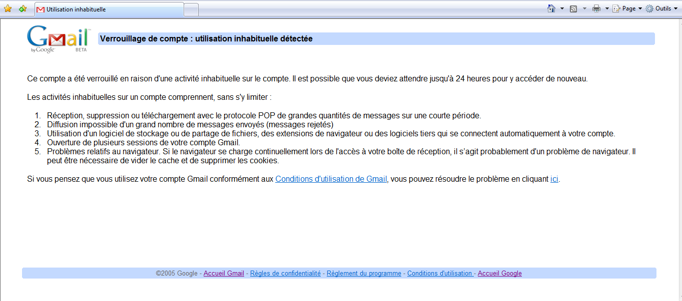This screenshot has height=301, width=682.
Task: Click the '©2005 Google' footer text
Action: (177, 274)
